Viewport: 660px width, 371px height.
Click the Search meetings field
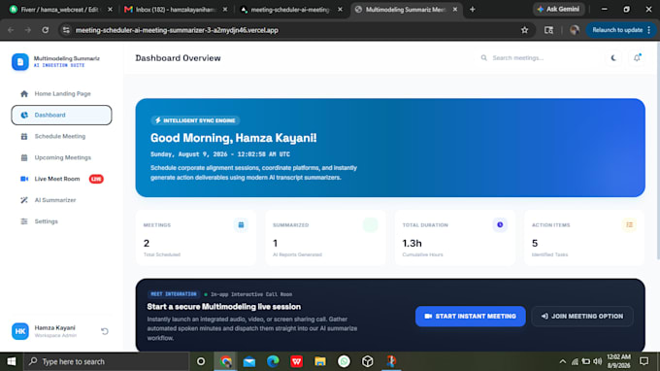click(538, 58)
